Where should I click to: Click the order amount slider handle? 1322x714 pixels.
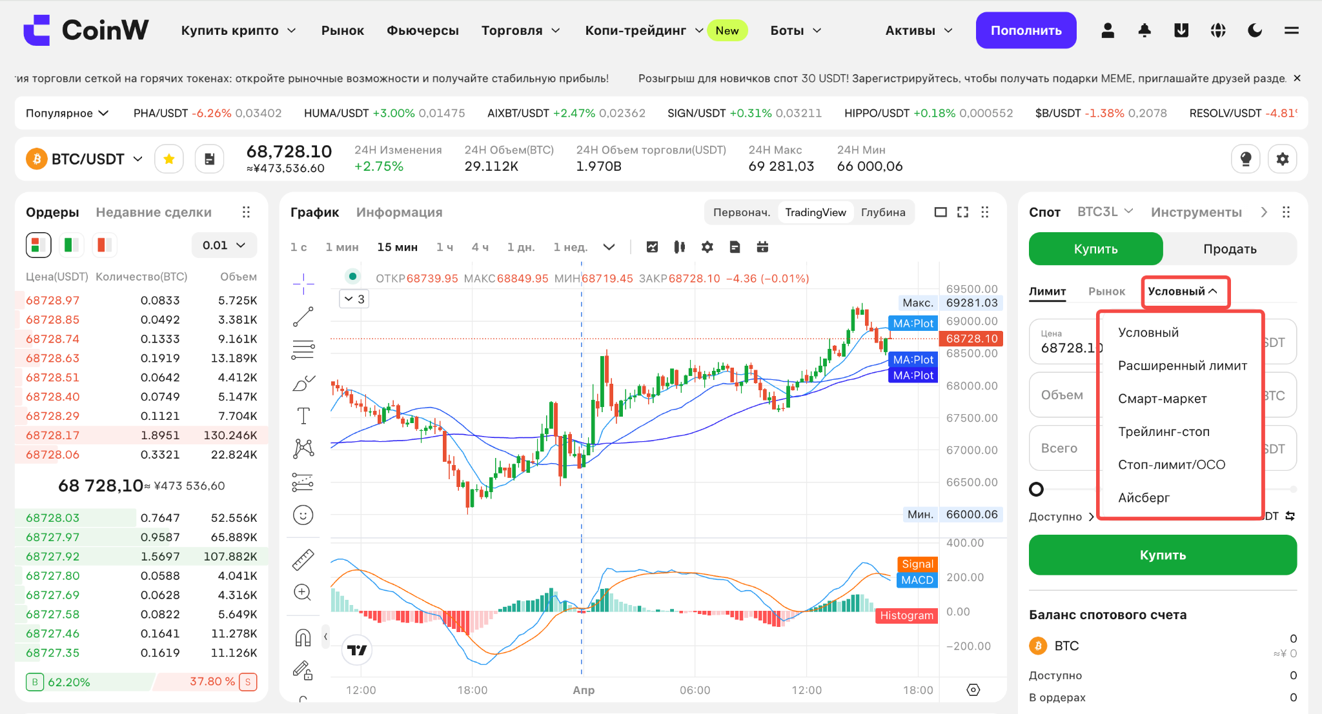[1036, 490]
